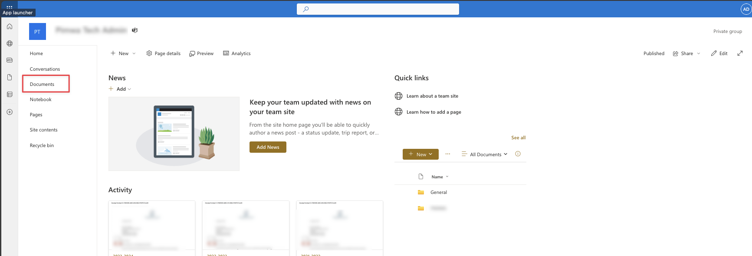The width and height of the screenshot is (752, 256).
Task: Click the Teams icon next to the site title
Action: (135, 30)
